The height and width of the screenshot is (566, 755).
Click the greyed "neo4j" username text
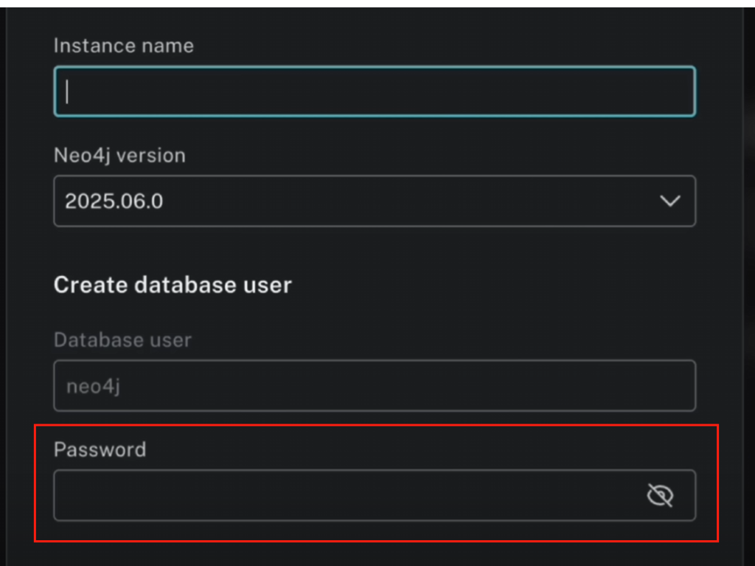point(93,386)
